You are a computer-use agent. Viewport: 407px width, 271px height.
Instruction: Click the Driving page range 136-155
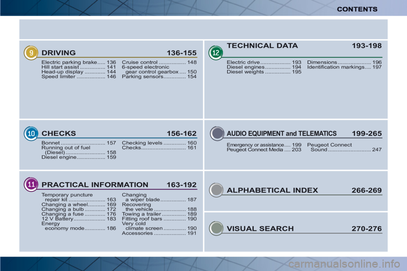[x=182, y=53]
